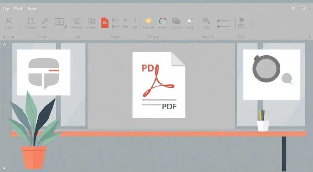
Task: Click the person icon labeled Adol
Action: [8, 23]
